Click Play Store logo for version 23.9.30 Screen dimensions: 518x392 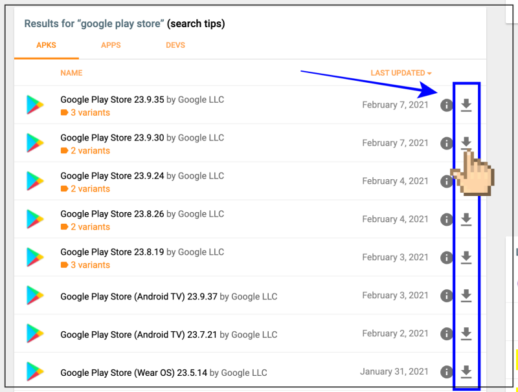pos(35,143)
